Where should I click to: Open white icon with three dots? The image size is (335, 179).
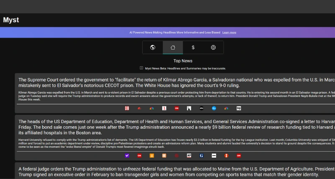click(214, 156)
